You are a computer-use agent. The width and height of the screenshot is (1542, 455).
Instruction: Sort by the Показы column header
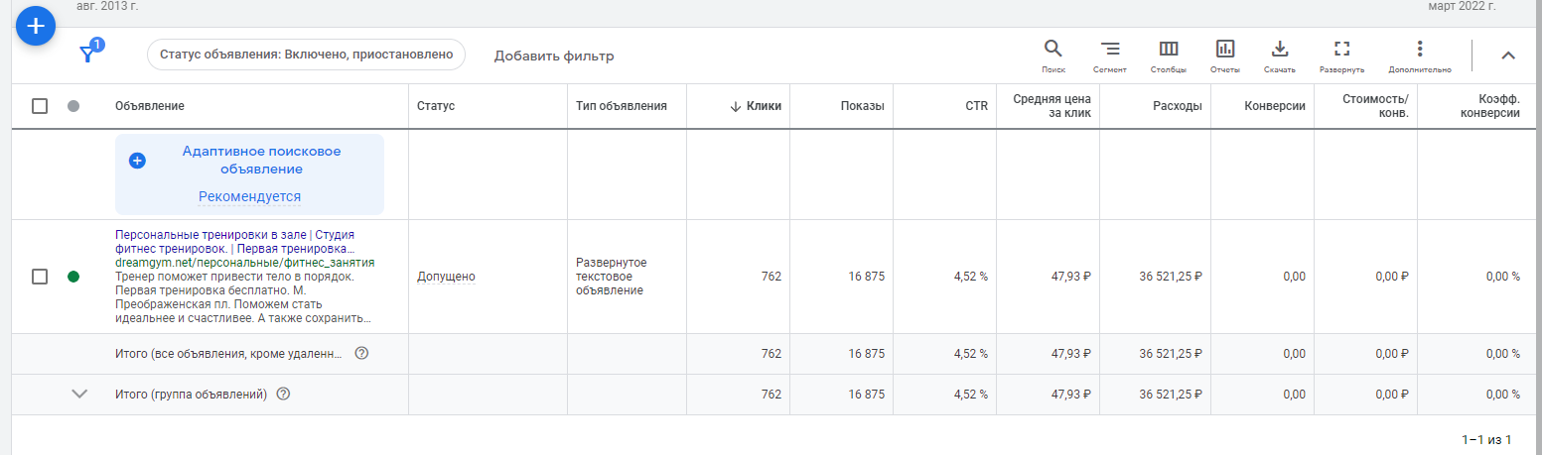coord(862,106)
